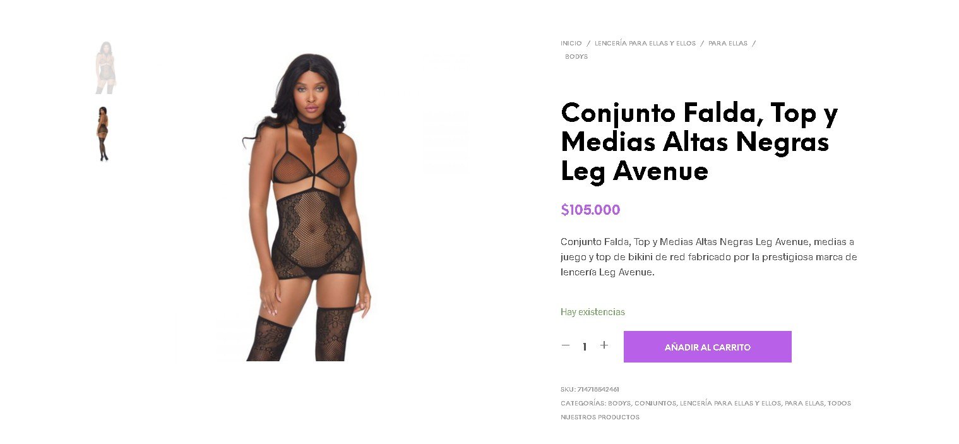Open Bodys in the Categorías list

point(619,403)
